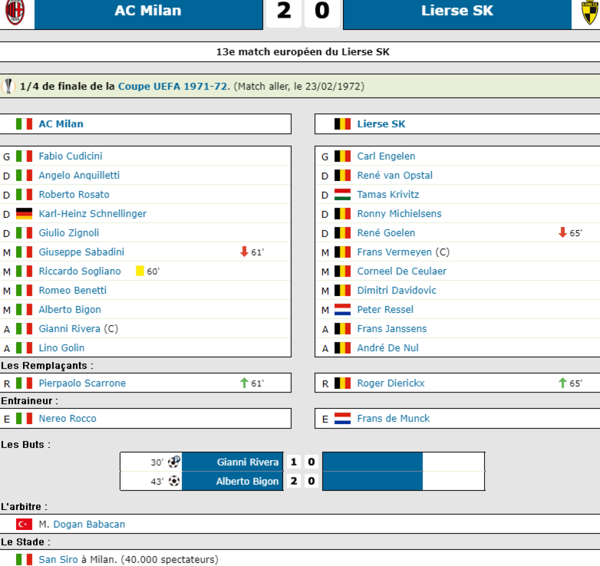Click the yellow card icon beside Riccardo Sogliano
Viewport: 600px width, 566px height.
[x=140, y=271]
